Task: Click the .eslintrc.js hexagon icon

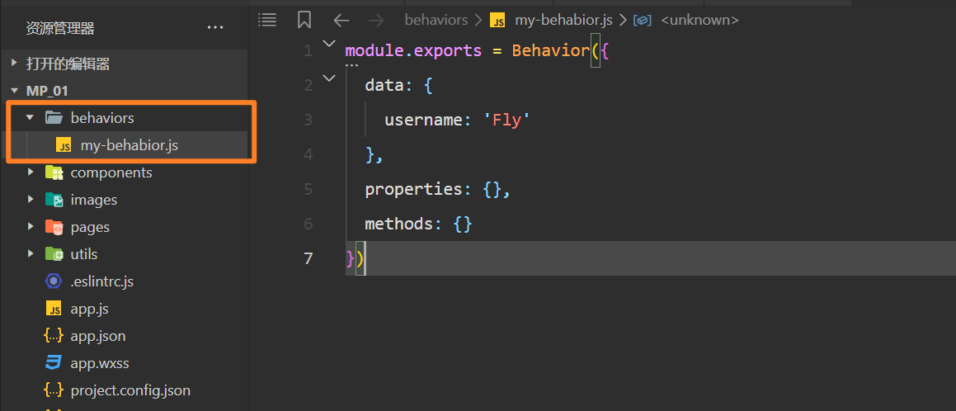Action: point(54,281)
